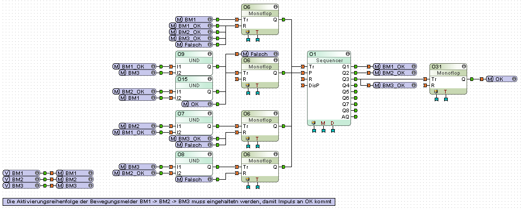Viewport: 521px width, 210px height.
Task: Click the info icon on O1 Sequencer block
Action: [x=346, y=54]
